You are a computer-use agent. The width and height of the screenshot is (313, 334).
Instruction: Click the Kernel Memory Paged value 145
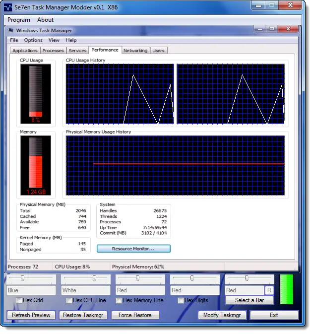[82, 244]
